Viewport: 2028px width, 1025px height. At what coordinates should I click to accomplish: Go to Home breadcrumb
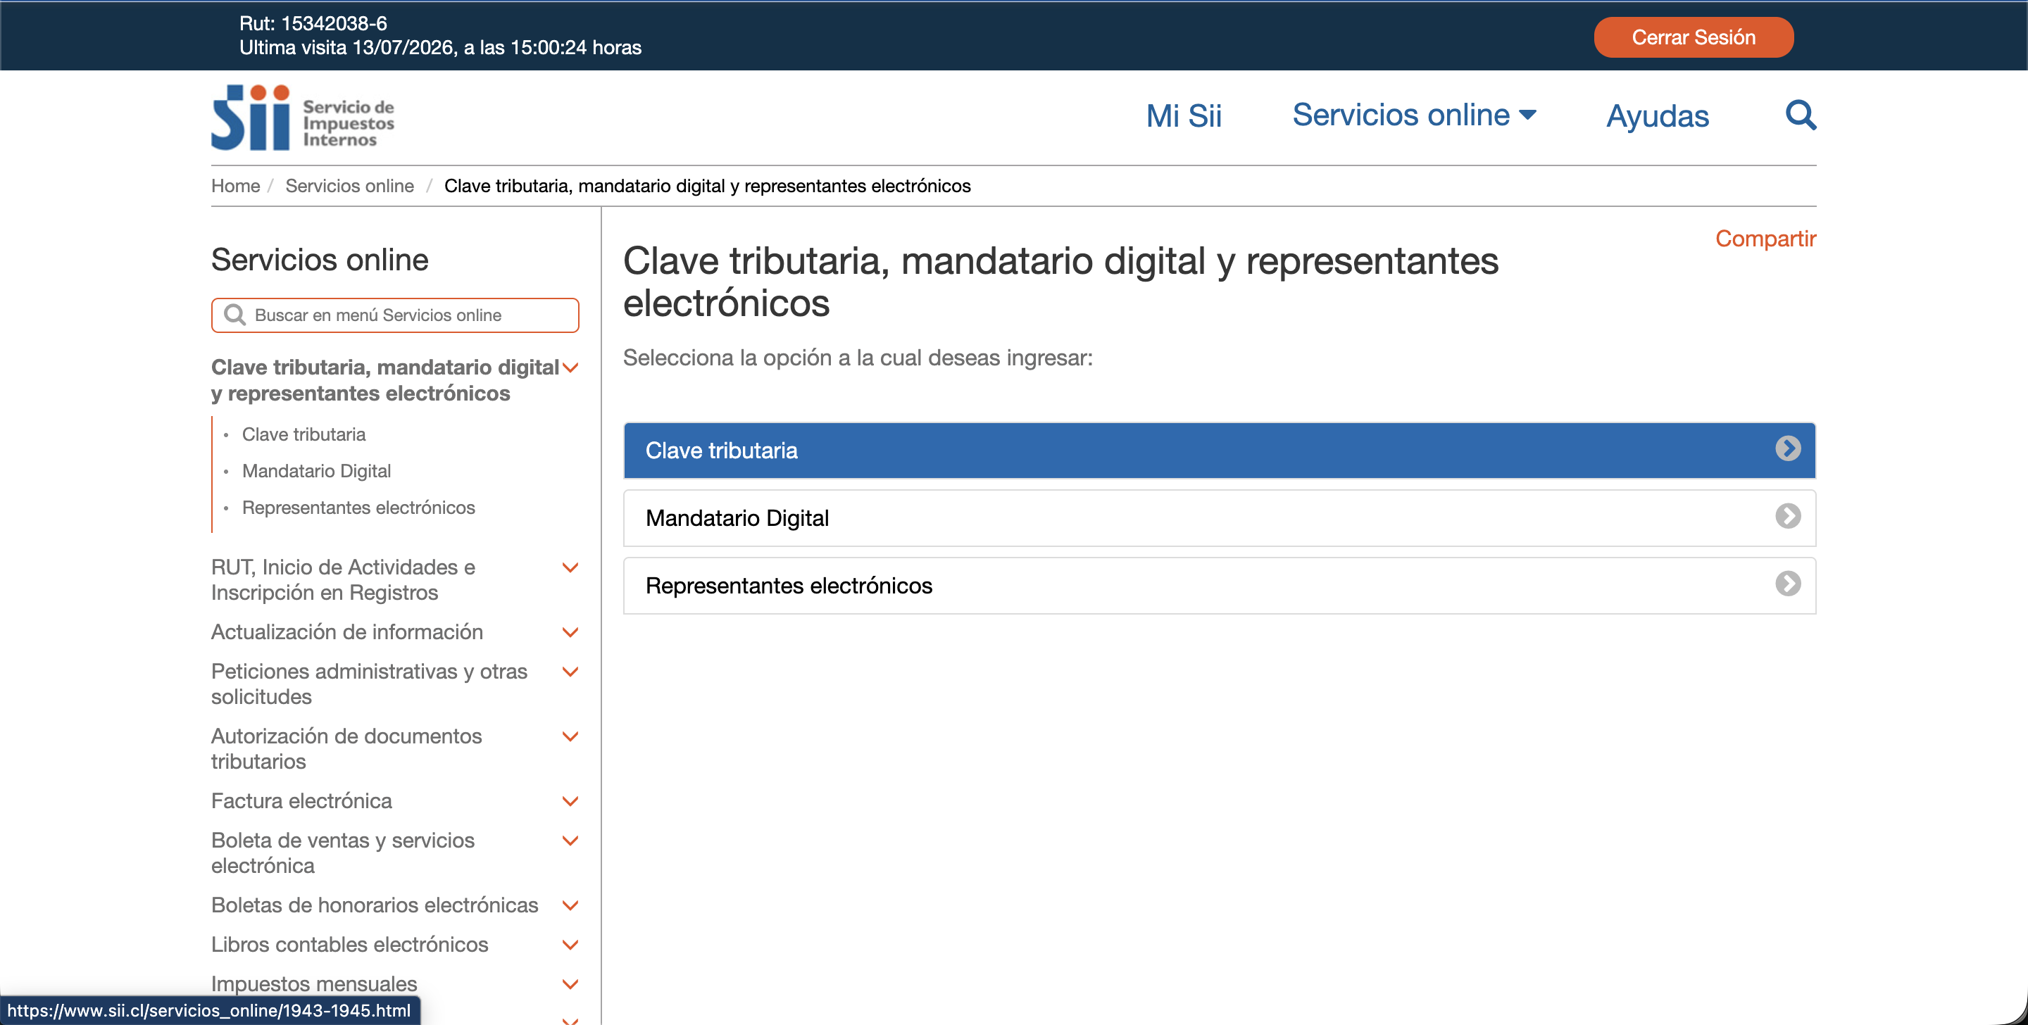click(235, 186)
